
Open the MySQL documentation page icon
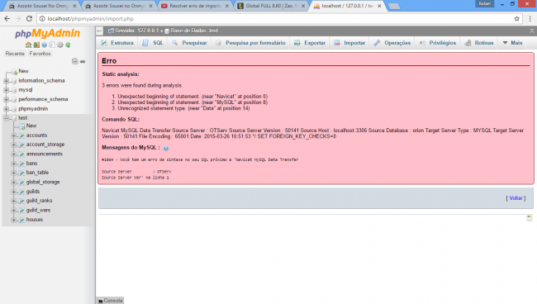(52, 45)
